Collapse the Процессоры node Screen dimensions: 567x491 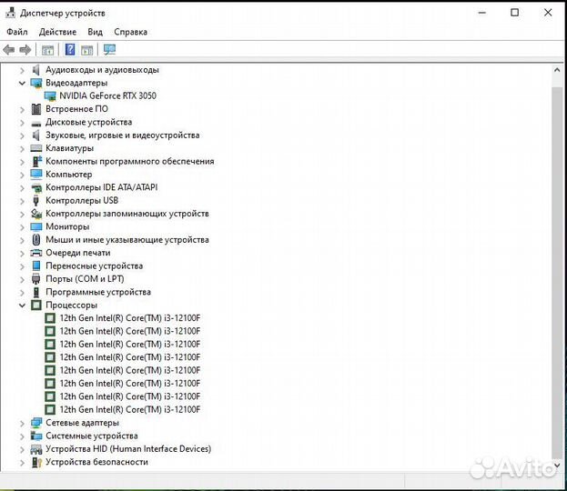coord(22,306)
